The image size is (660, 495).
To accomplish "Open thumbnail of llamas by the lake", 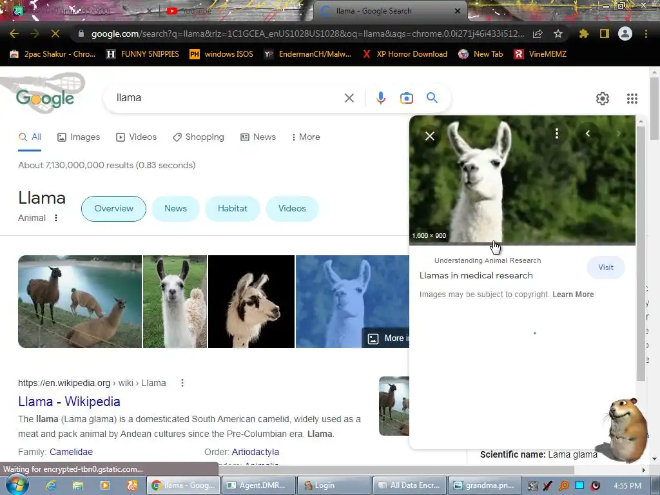I will tap(80, 302).
